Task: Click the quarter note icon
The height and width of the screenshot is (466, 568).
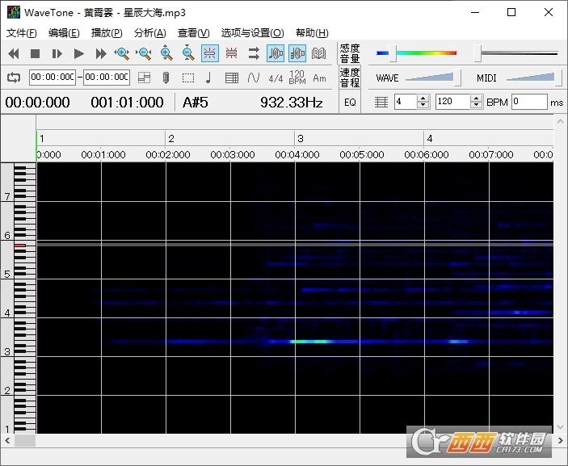Action: click(208, 78)
